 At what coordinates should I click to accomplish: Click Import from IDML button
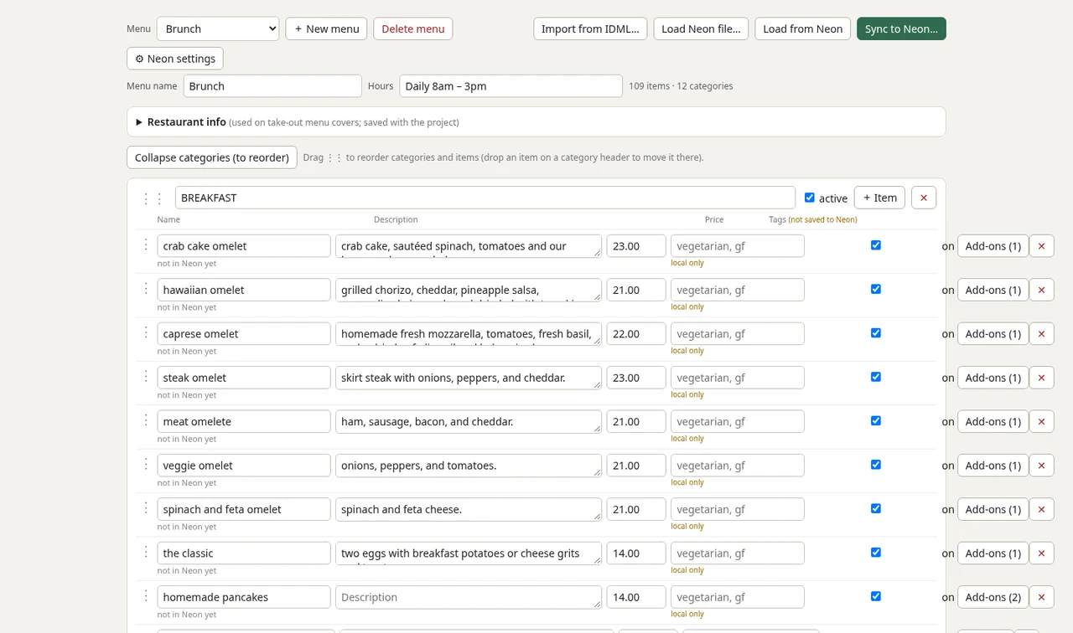click(590, 28)
